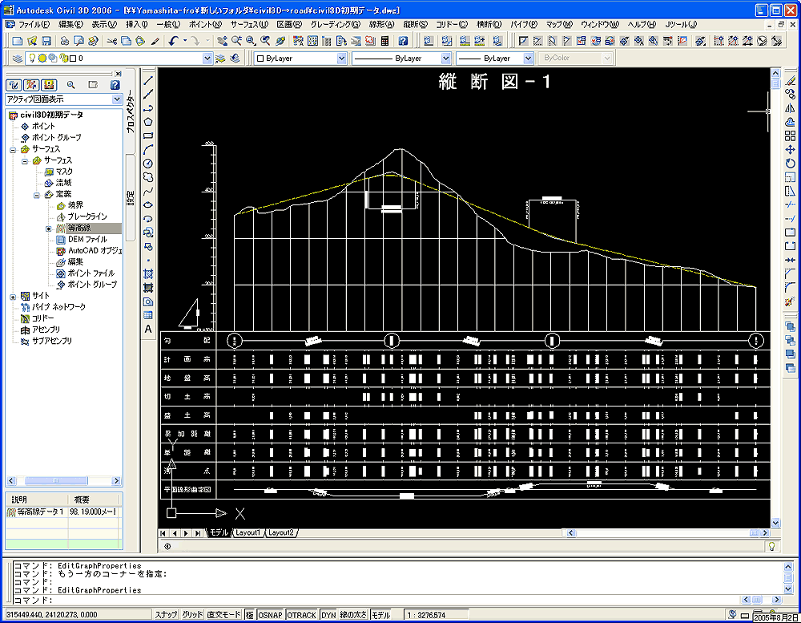
Task: Toggle the 直交モード ortho mode
Action: [223, 615]
